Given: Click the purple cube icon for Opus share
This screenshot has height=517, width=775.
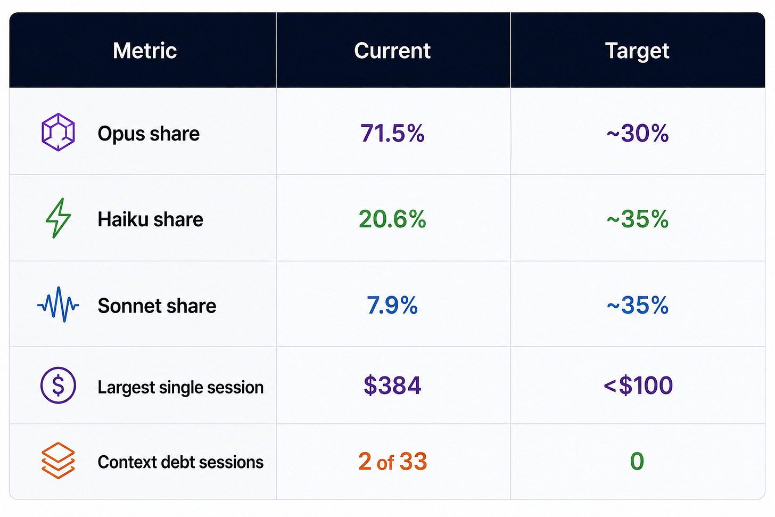Looking at the screenshot, I should point(58,132).
